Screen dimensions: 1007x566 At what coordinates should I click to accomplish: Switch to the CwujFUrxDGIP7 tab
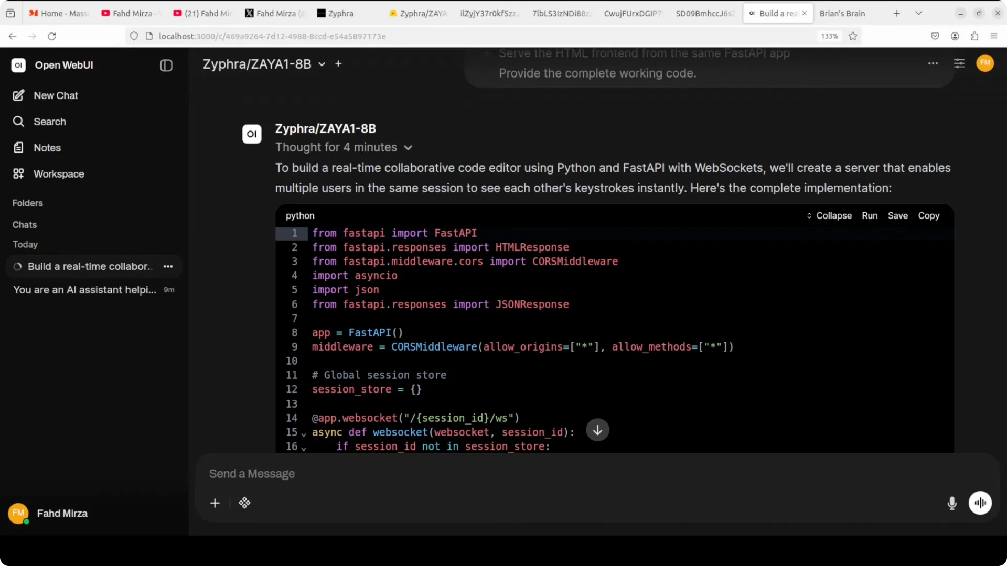click(x=633, y=13)
